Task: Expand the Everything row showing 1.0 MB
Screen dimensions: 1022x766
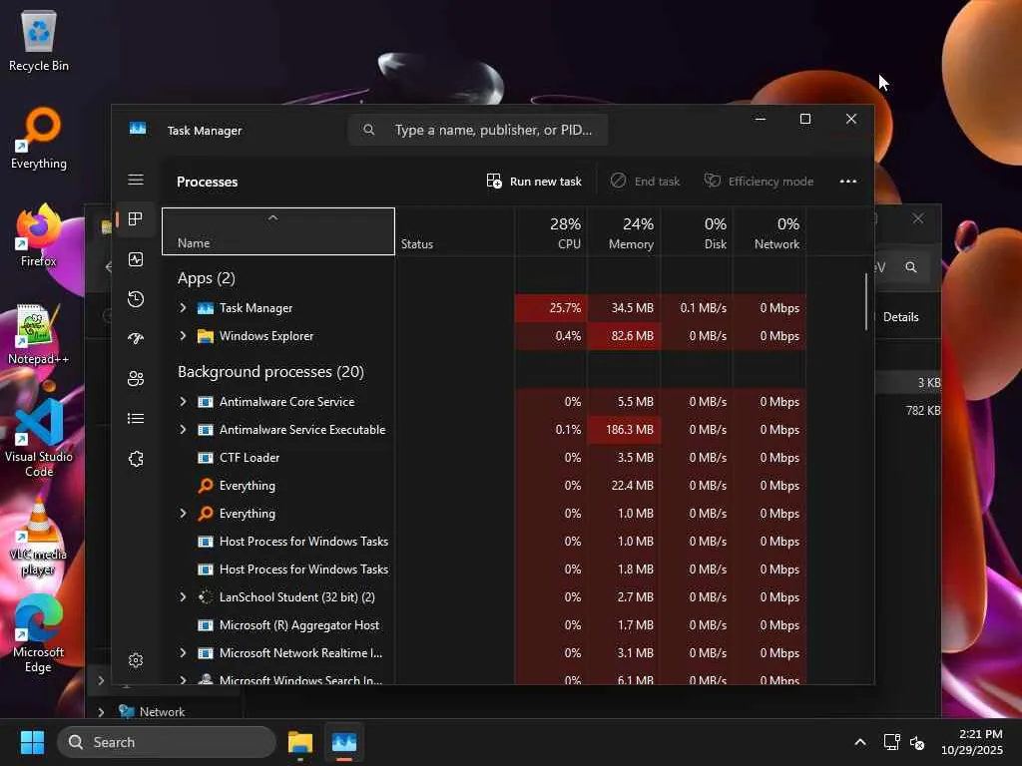Action: click(184, 514)
